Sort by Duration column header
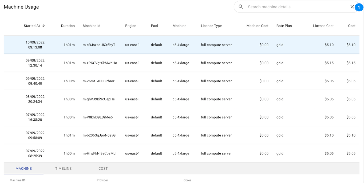This screenshot has width=364, height=183. click(68, 26)
